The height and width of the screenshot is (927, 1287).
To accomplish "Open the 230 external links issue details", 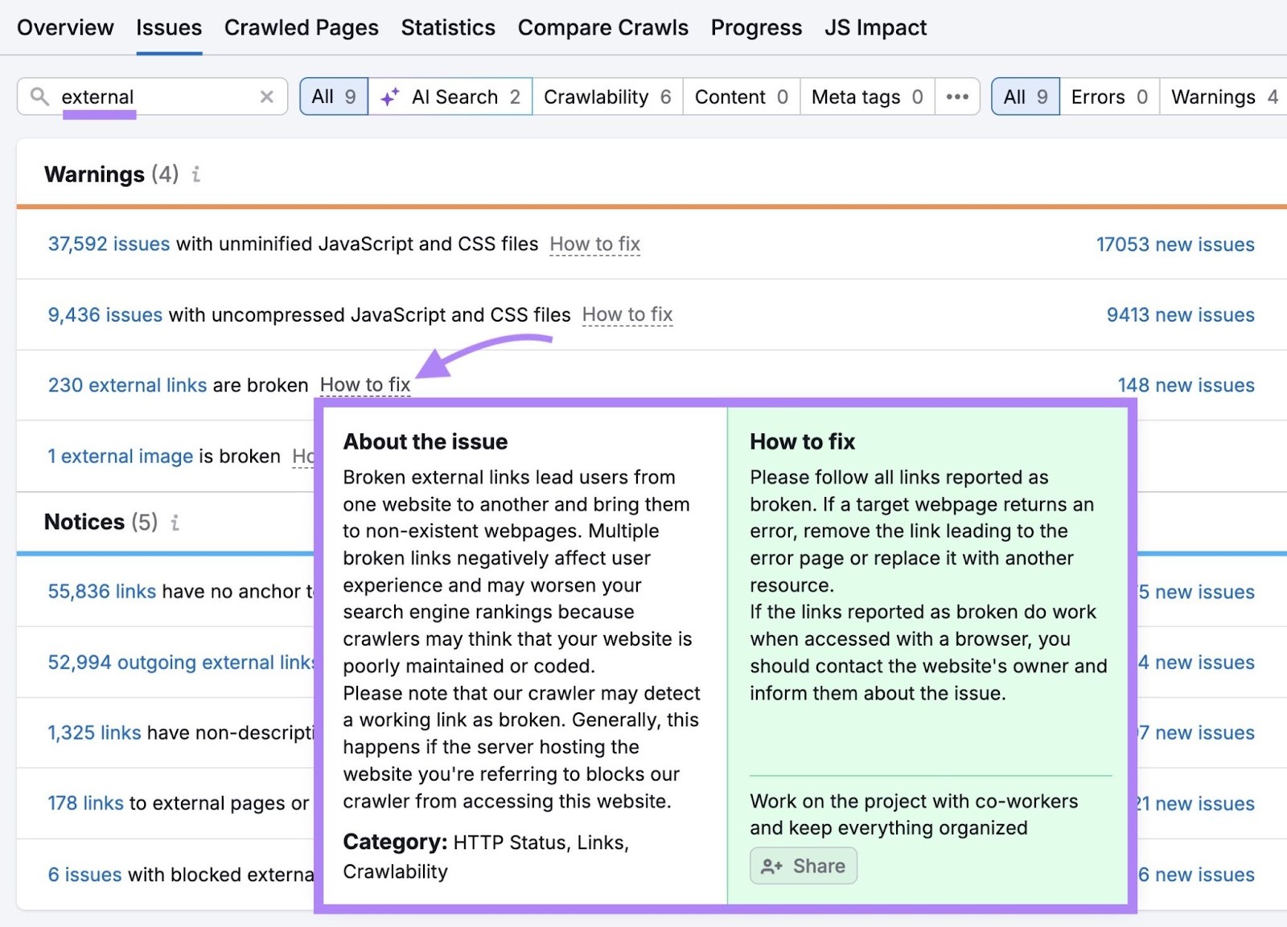I will [127, 385].
